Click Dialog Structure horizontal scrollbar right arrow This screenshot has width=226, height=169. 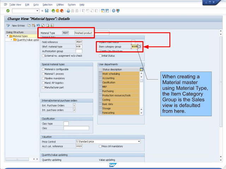37,159
